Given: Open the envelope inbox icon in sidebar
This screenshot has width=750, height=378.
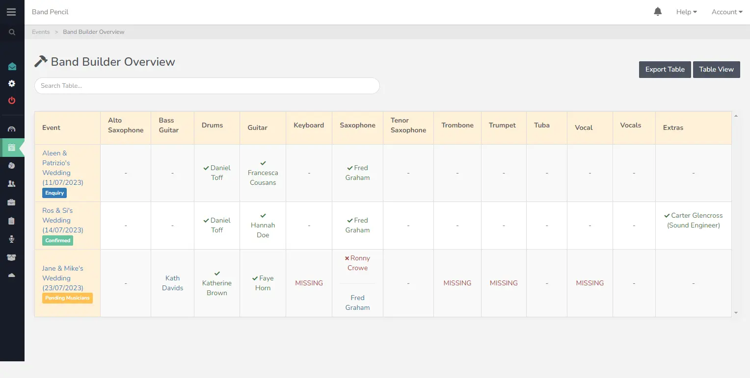Looking at the screenshot, I should point(12,67).
